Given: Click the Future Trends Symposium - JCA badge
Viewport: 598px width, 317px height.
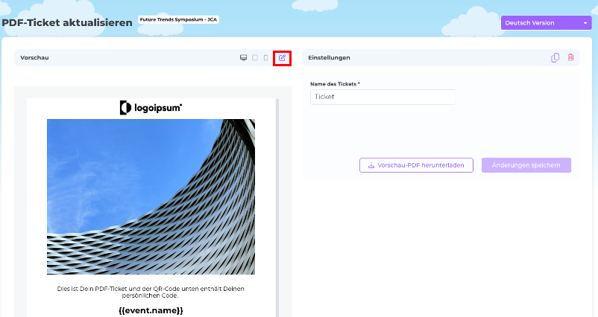Looking at the screenshot, I should click(x=179, y=19).
